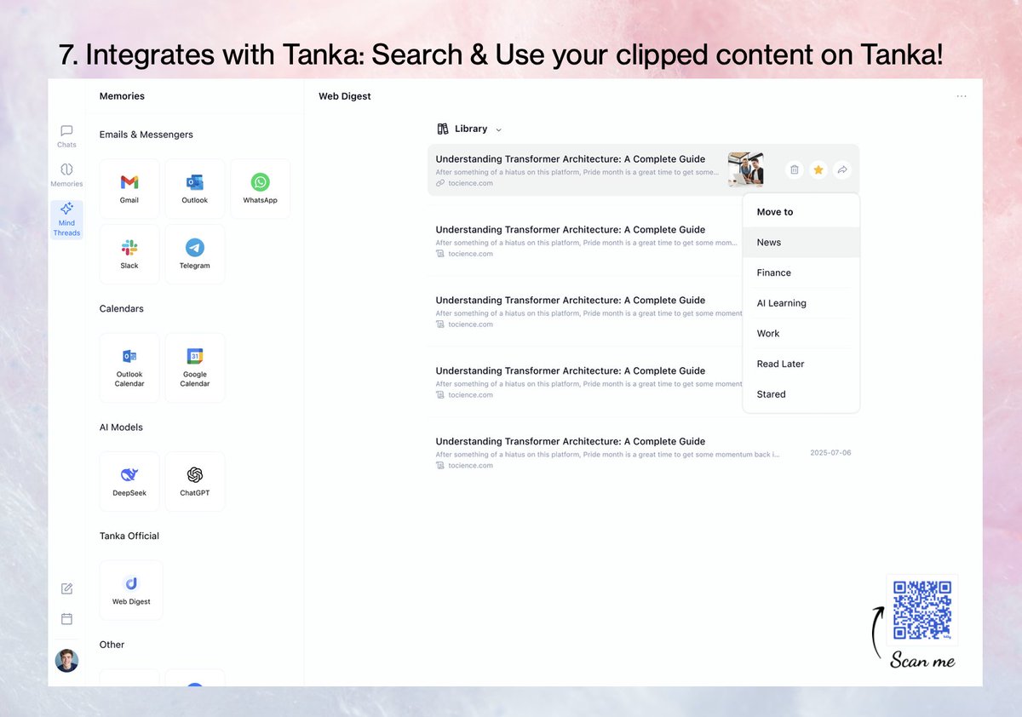This screenshot has height=717, width=1022.
Task: Toggle the star on the highlighted article
Action: pos(818,170)
